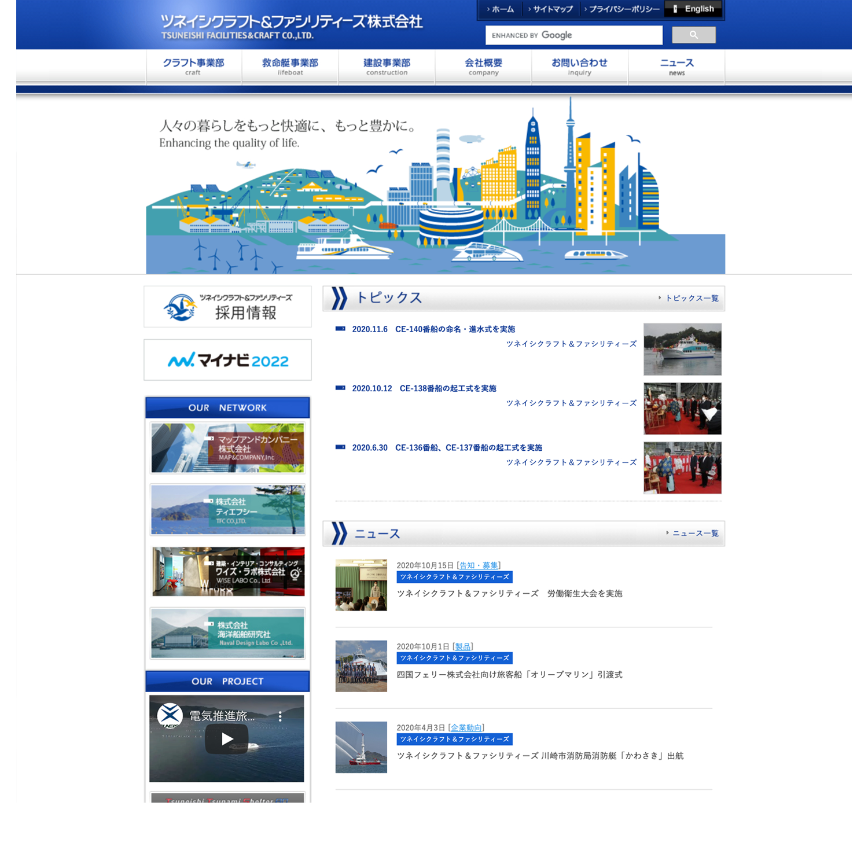Open the 建設事業部 construction menu
This screenshot has width=868, height=868.
click(x=387, y=67)
